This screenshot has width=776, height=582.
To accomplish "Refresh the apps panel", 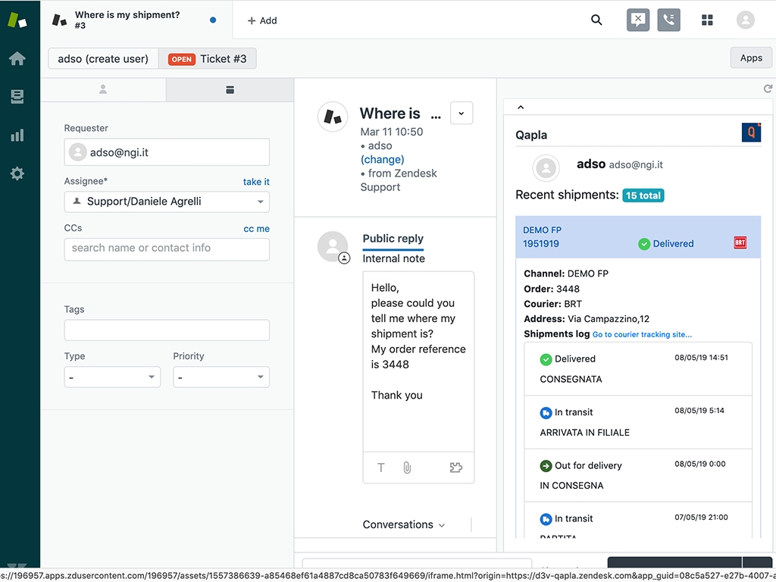I will point(767,89).
